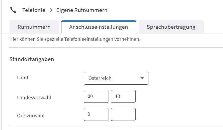223x130 pixels.
Task: Click the Standortangaben section heading
Action: (32, 59)
